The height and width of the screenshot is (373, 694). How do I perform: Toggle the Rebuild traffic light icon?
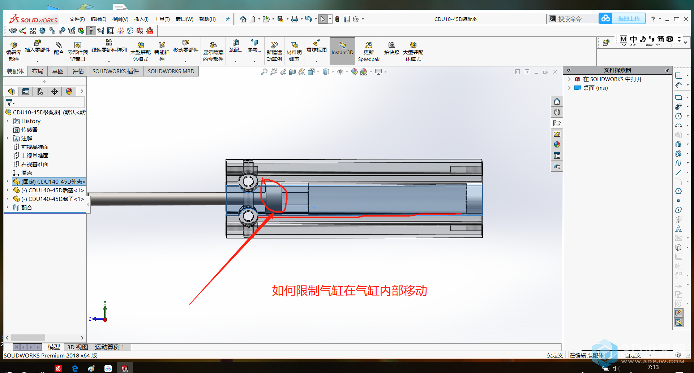337,19
